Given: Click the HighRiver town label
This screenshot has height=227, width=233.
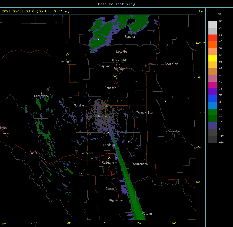Looking at the screenshot, I should tap(116, 200).
